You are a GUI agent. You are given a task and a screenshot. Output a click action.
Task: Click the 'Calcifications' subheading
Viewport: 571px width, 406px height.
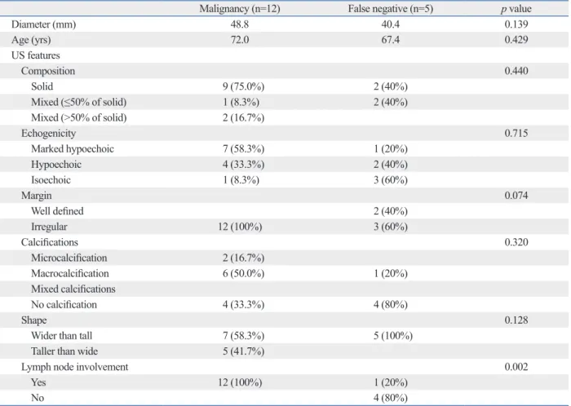coord(50,242)
